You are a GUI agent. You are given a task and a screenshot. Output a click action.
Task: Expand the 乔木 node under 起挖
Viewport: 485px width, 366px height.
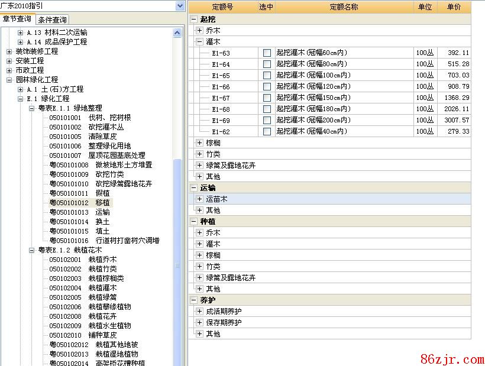[x=199, y=31]
